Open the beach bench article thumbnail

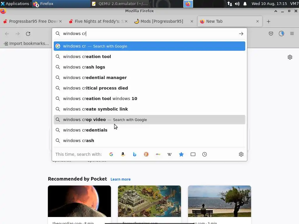(220, 201)
